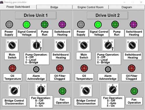This screenshot has width=145, height=110.
Task: Turn Drive Unit 2 Fan Operation selector
Action: (113, 89)
